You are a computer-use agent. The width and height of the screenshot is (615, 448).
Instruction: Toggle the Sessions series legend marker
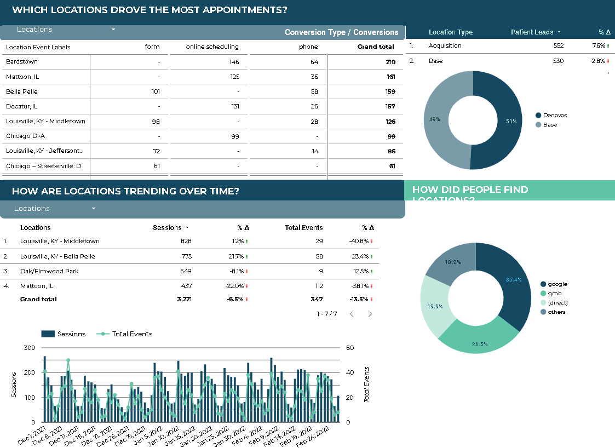48,334
